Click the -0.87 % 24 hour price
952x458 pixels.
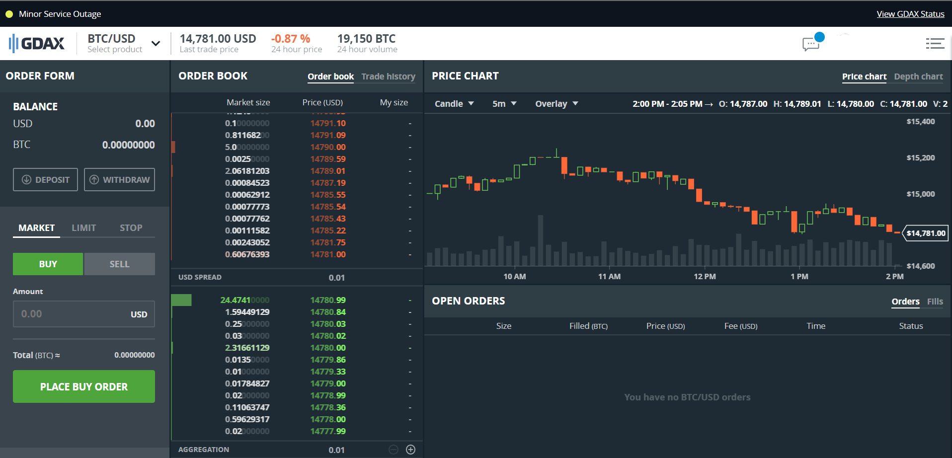[x=291, y=39]
